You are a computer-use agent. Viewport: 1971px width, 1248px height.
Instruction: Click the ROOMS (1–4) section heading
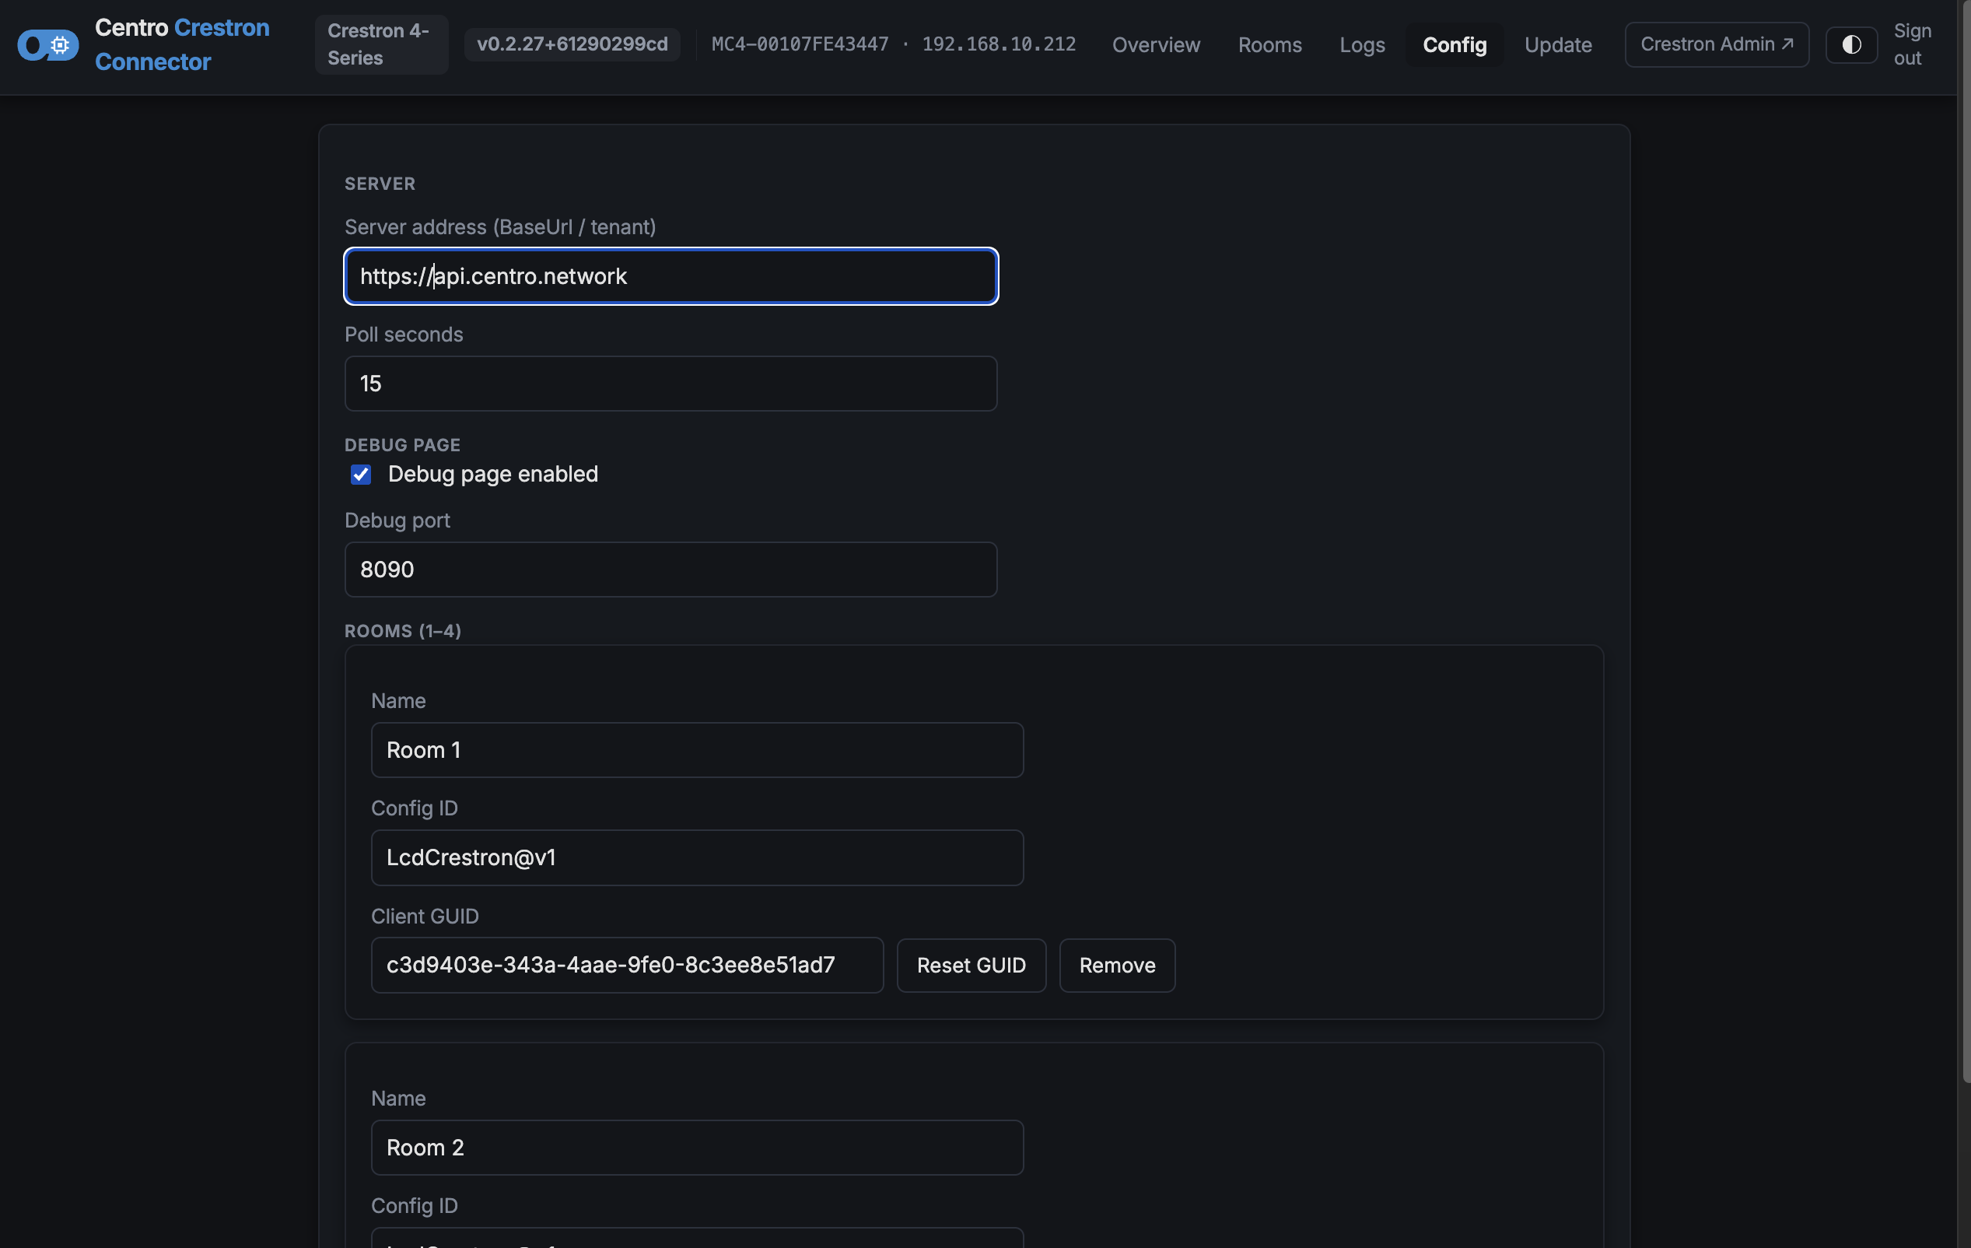[403, 630]
